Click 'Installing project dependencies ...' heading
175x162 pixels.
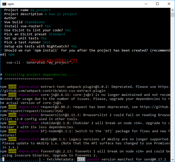tap(39, 75)
